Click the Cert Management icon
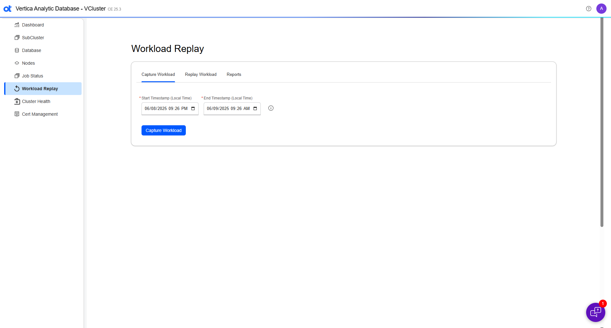Viewport: 611px width, 328px height. [x=17, y=114]
